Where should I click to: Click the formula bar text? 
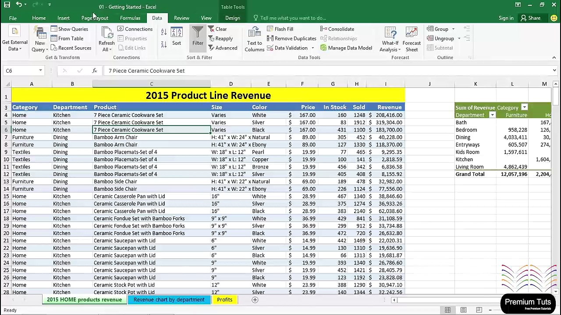pyautogui.click(x=146, y=70)
